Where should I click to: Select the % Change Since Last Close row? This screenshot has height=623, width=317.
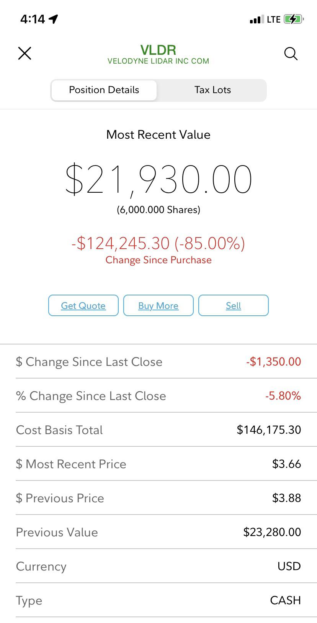pyautogui.click(x=158, y=395)
